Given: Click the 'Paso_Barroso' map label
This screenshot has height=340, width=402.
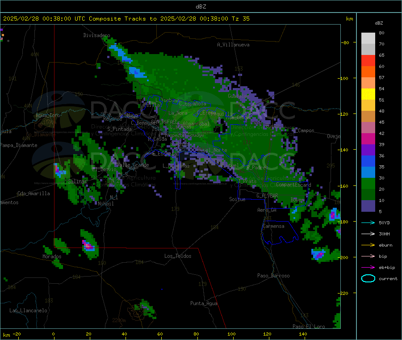Looking at the screenshot, I should click(x=273, y=276).
